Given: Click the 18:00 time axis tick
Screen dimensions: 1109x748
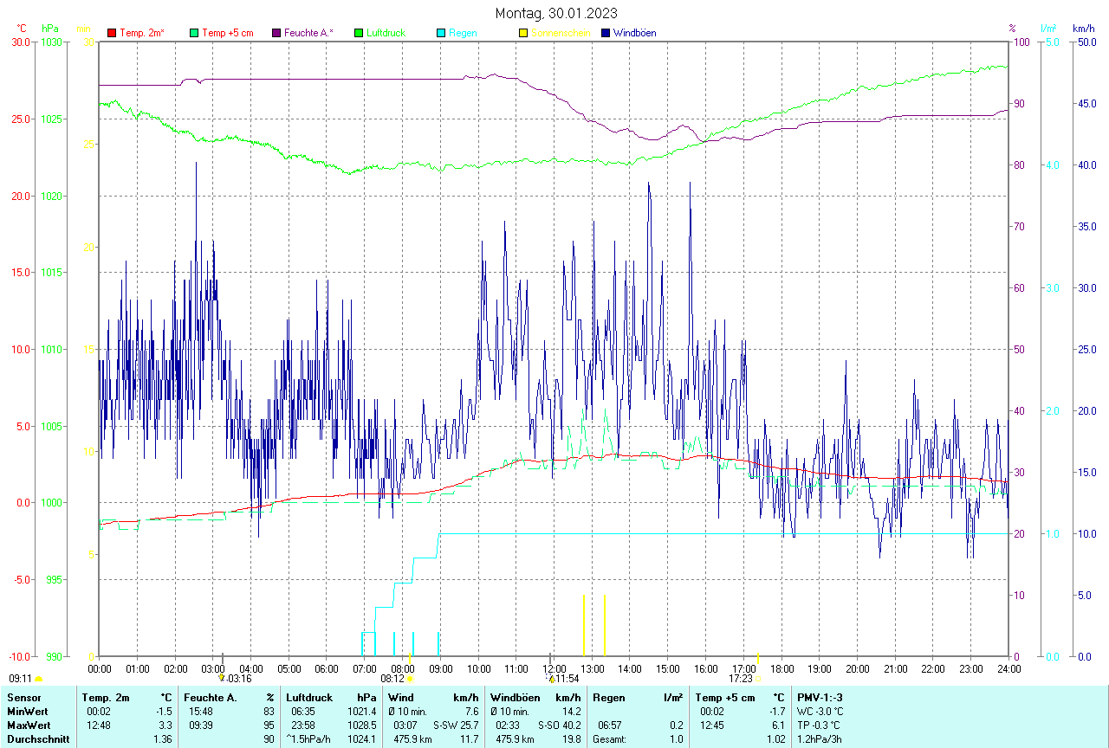Looking at the screenshot, I should 781,668.
